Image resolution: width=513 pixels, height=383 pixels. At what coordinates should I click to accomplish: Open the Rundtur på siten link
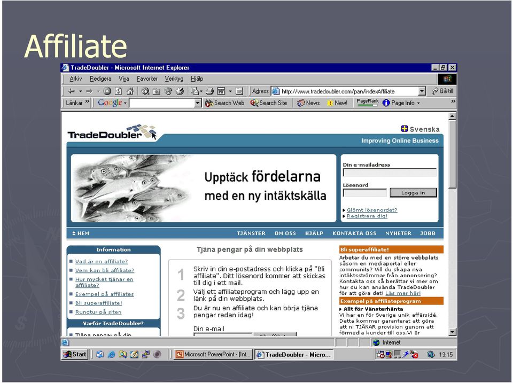tap(98, 312)
